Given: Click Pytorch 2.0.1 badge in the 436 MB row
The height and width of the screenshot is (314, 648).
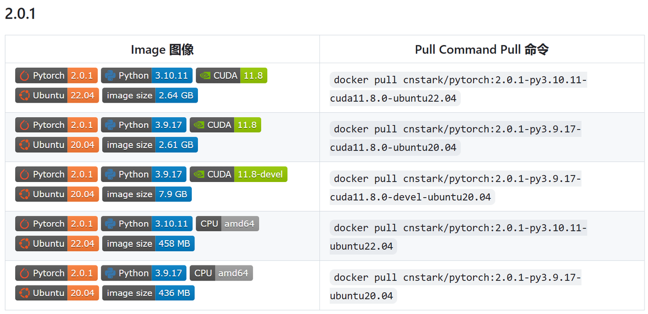Looking at the screenshot, I should point(56,273).
